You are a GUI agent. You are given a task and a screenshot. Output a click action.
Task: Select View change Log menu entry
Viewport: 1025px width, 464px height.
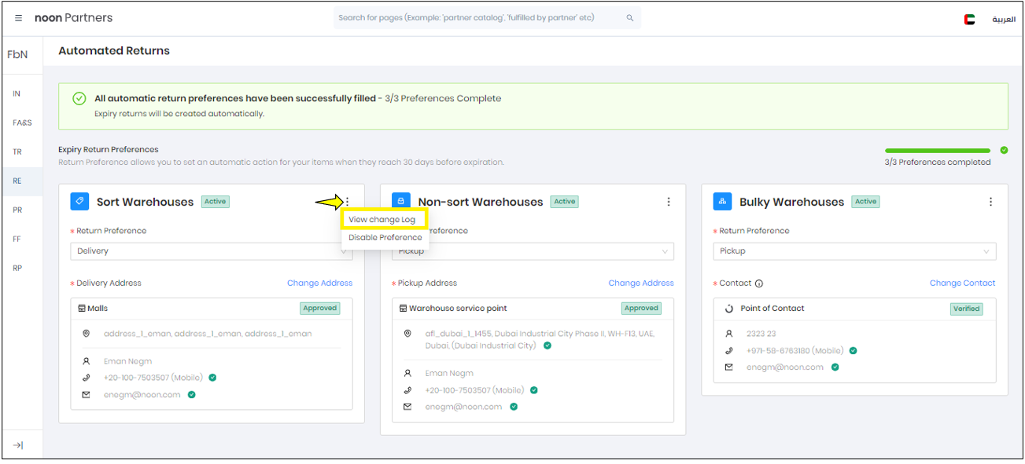(382, 220)
